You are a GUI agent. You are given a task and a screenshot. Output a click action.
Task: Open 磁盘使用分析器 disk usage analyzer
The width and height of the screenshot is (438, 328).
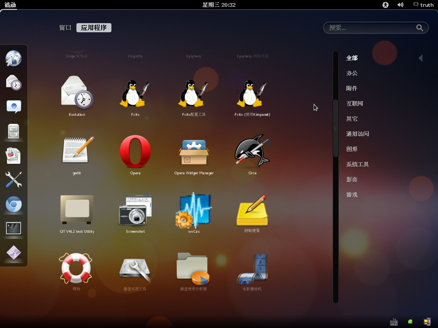pyautogui.click(x=193, y=271)
